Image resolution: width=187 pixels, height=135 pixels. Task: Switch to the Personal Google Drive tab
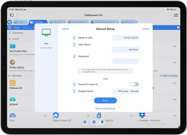tap(104, 22)
